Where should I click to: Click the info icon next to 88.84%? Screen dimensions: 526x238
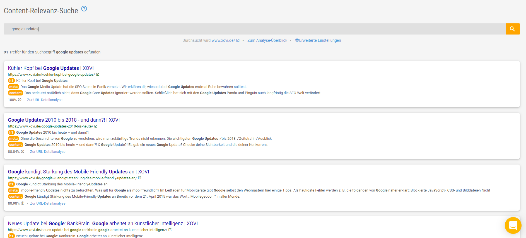coord(23,151)
